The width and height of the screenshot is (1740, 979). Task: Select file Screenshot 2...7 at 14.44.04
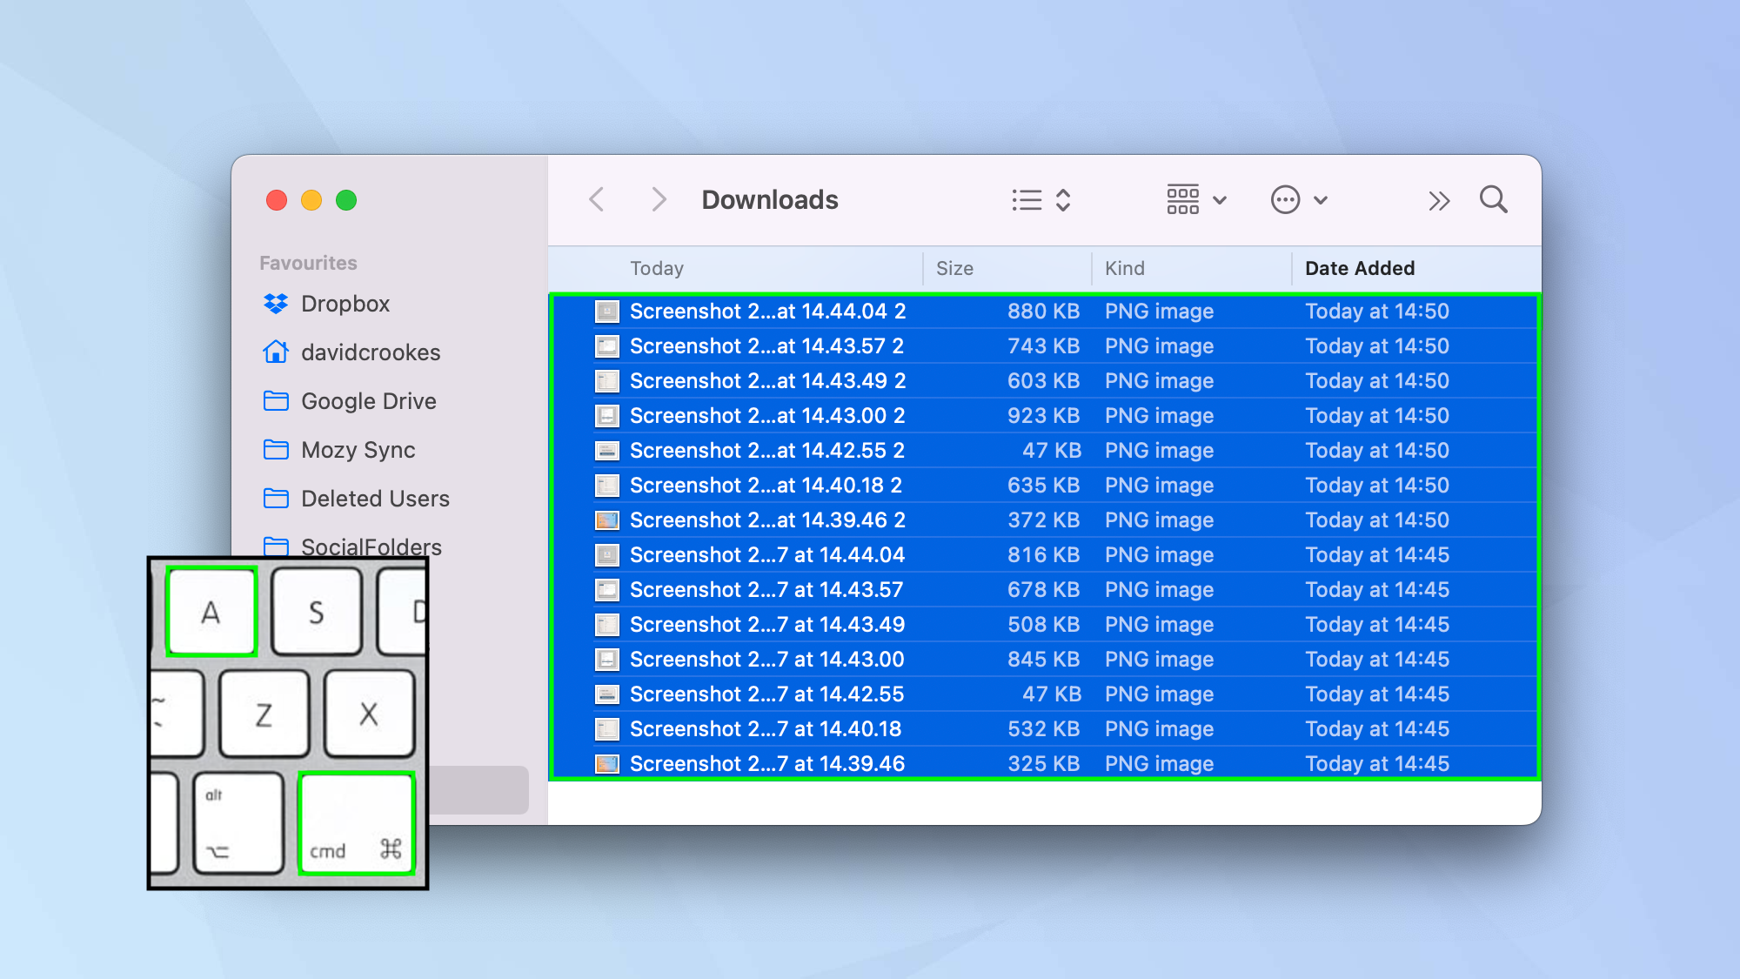pyautogui.click(x=1045, y=555)
